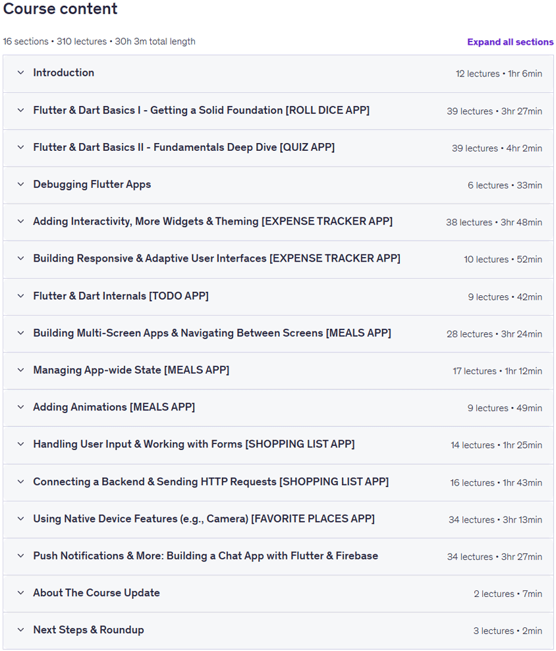Screen dimensions: 556x651
Task: Select the ROLL DICE APP section title
Action: pos(202,110)
